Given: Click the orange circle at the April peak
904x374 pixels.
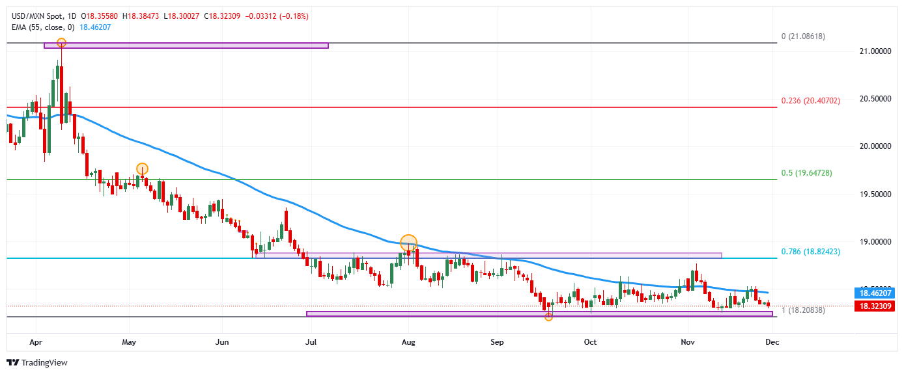Looking at the screenshot, I should click(61, 43).
